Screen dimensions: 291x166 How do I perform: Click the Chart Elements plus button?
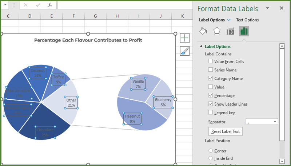tap(185, 38)
